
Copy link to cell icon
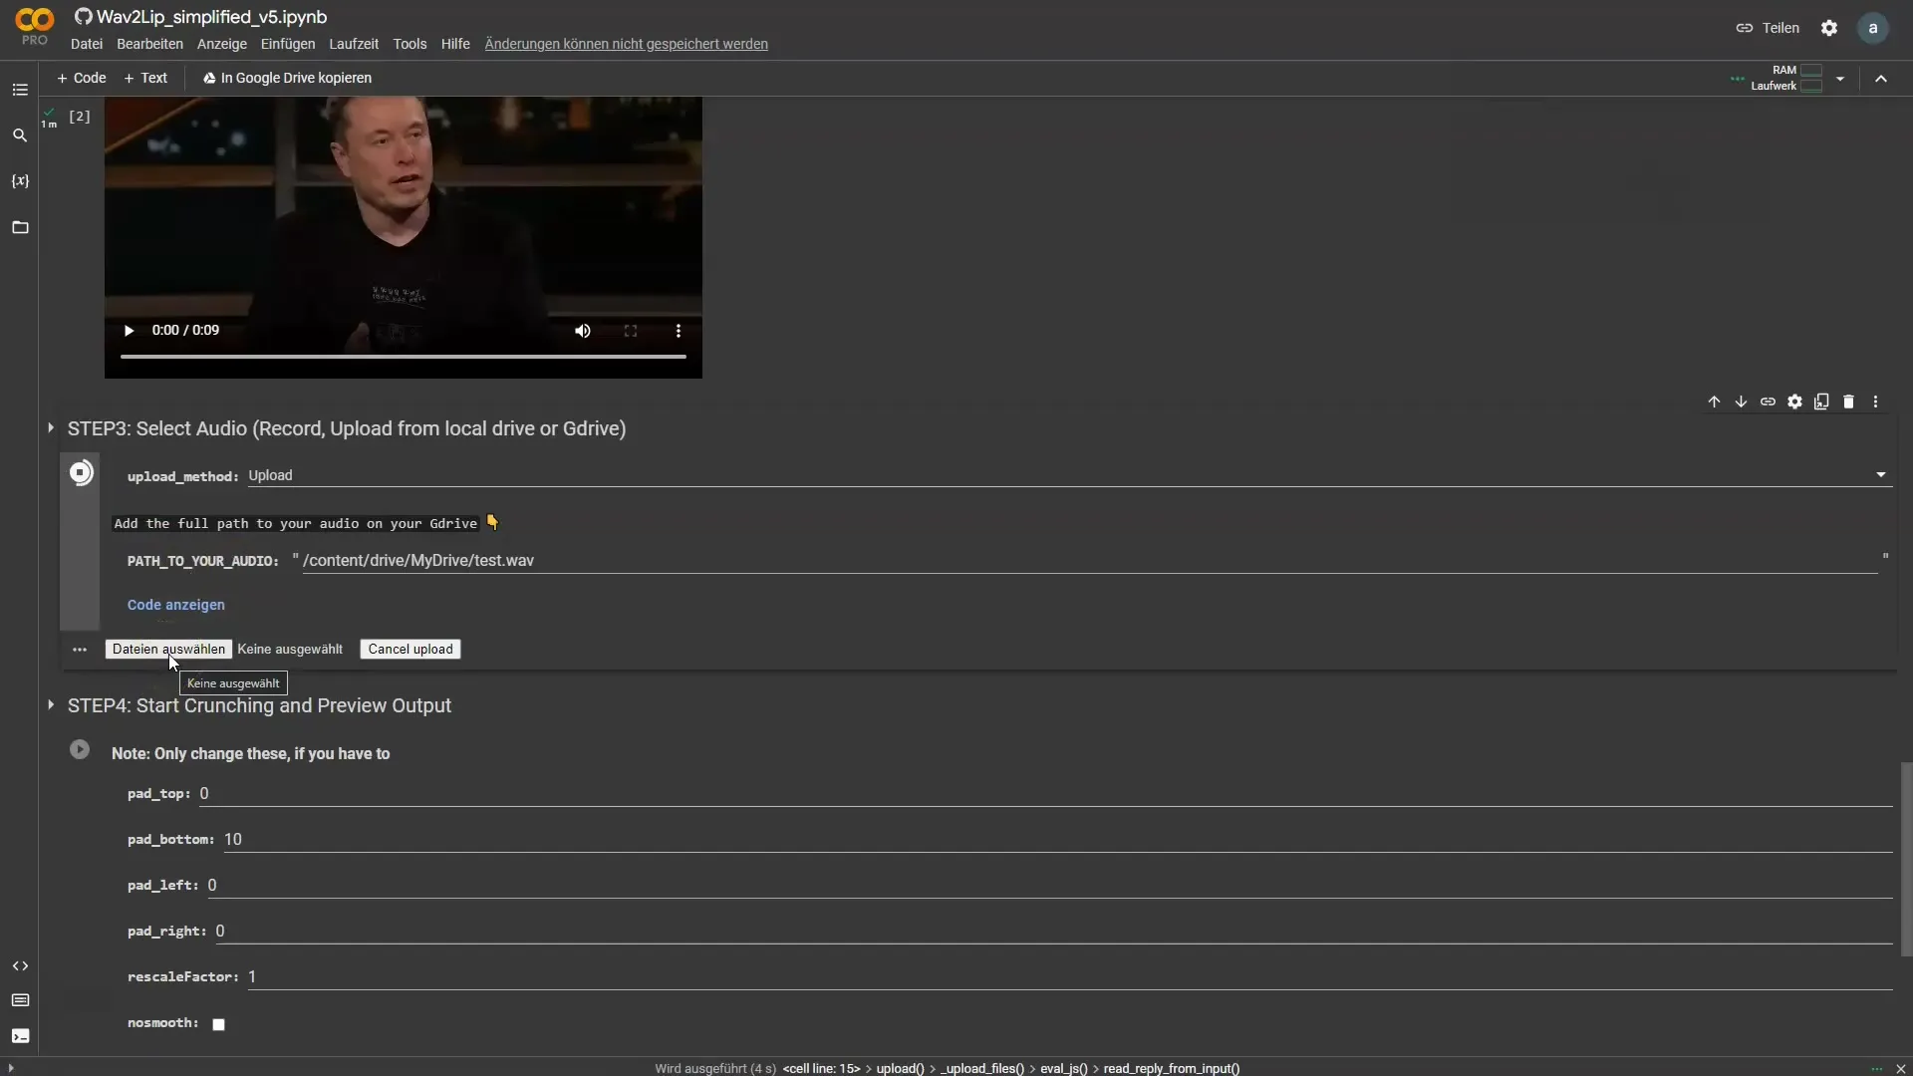[x=1768, y=402]
